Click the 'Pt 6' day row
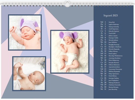135x100 pixels. 108,33
